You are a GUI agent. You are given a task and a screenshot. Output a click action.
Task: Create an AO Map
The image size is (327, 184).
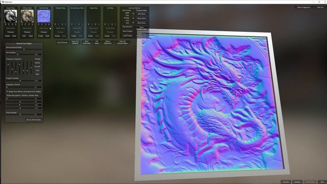(x=107, y=36)
